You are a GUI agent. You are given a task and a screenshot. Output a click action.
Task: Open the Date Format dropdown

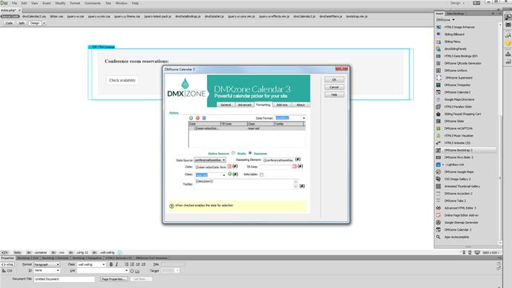[x=290, y=118]
